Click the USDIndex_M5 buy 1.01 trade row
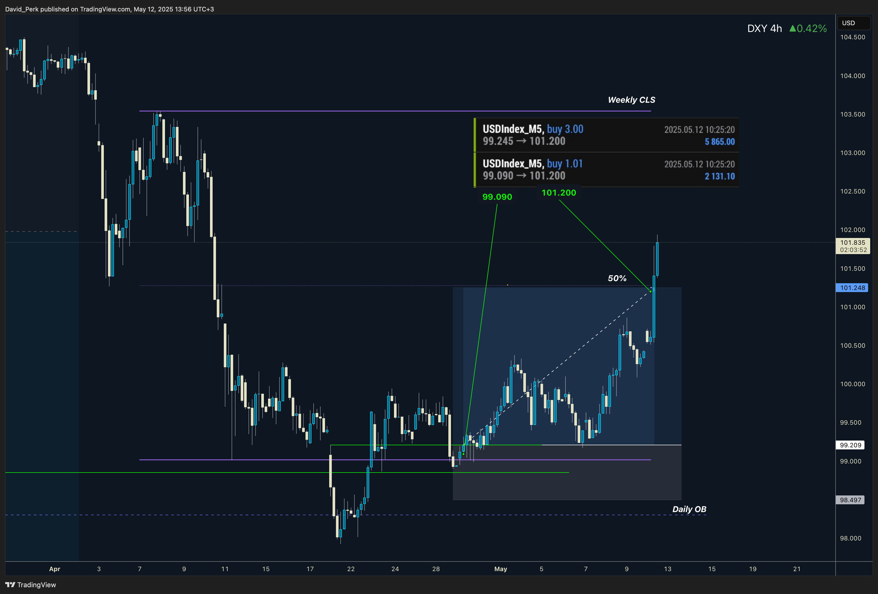 (606, 170)
